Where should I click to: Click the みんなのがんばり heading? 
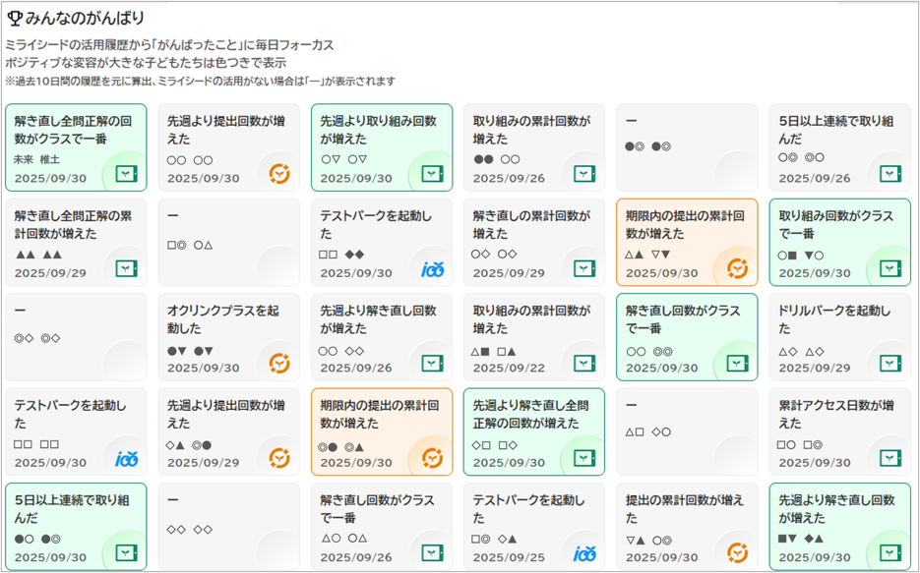tap(85, 18)
